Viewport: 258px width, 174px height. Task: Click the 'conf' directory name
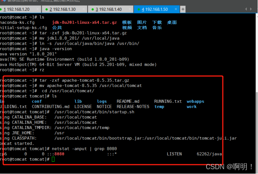pos(37,101)
